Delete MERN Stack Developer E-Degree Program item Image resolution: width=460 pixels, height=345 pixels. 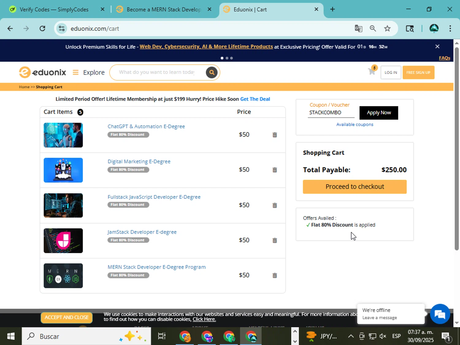(x=275, y=275)
